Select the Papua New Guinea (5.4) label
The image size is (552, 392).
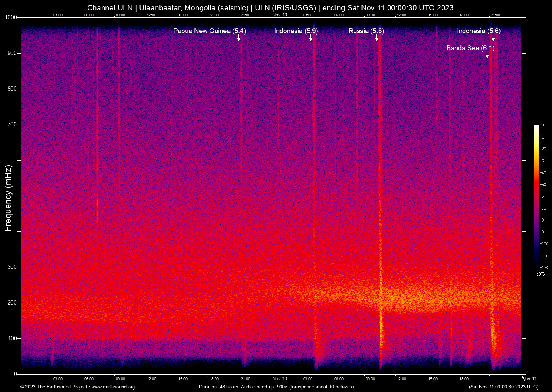coord(210,31)
